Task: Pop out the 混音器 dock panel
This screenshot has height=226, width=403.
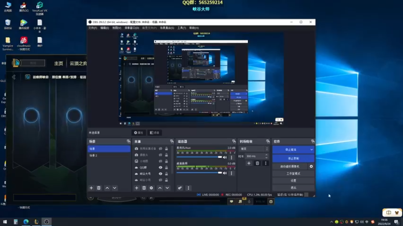Action: click(x=234, y=142)
